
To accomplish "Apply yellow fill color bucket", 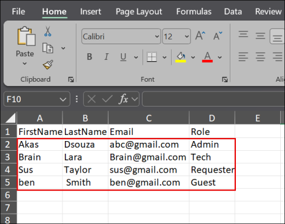I will (x=181, y=58).
